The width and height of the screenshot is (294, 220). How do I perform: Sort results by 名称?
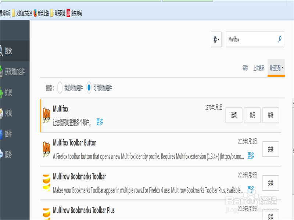[245, 68]
